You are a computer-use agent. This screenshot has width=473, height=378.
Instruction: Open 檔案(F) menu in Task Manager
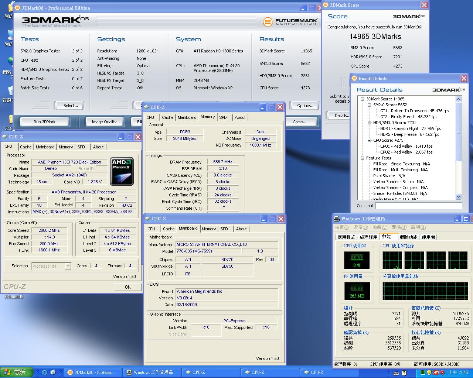coord(342,227)
